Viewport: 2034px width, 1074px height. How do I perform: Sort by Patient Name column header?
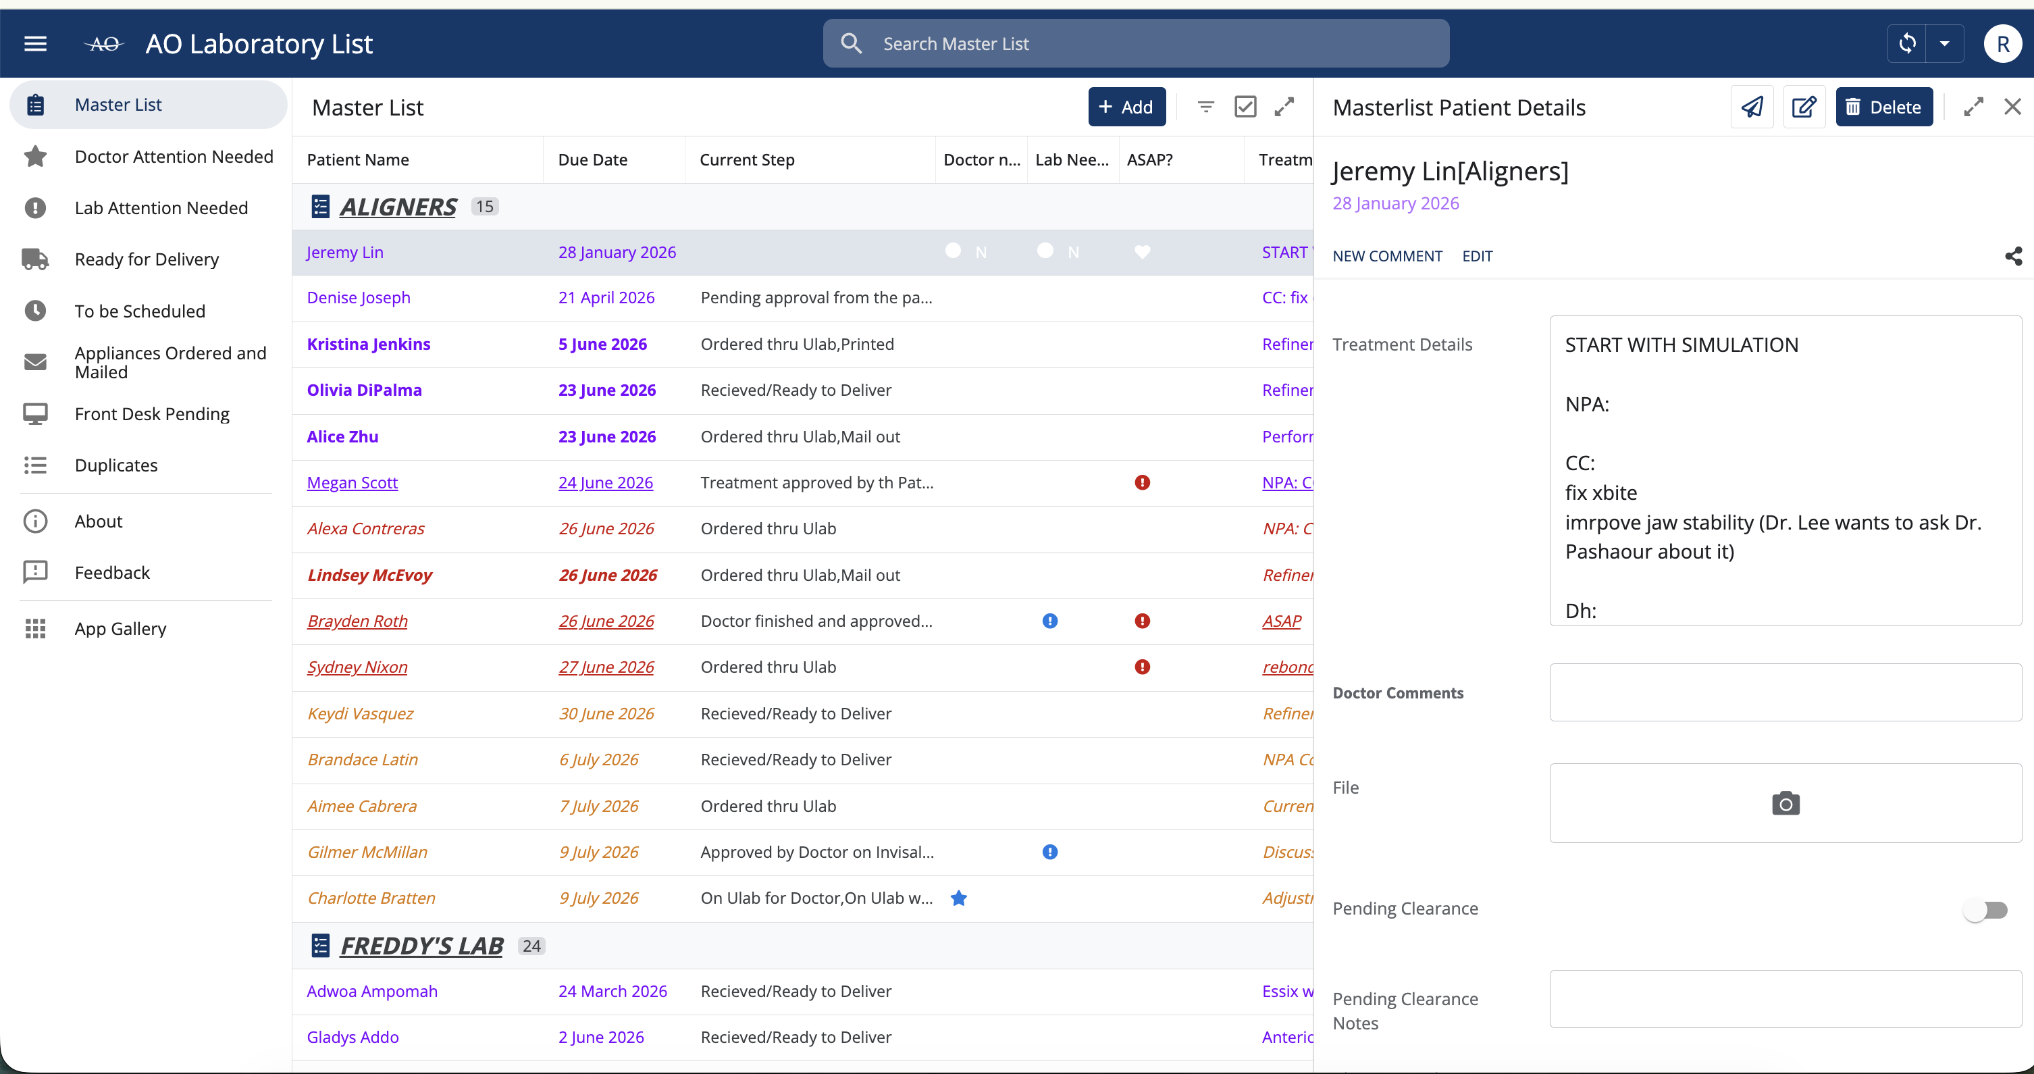358,159
